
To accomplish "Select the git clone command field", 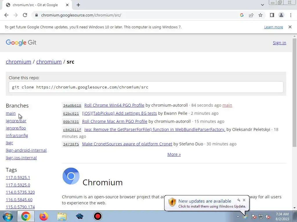I will tap(146, 87).
